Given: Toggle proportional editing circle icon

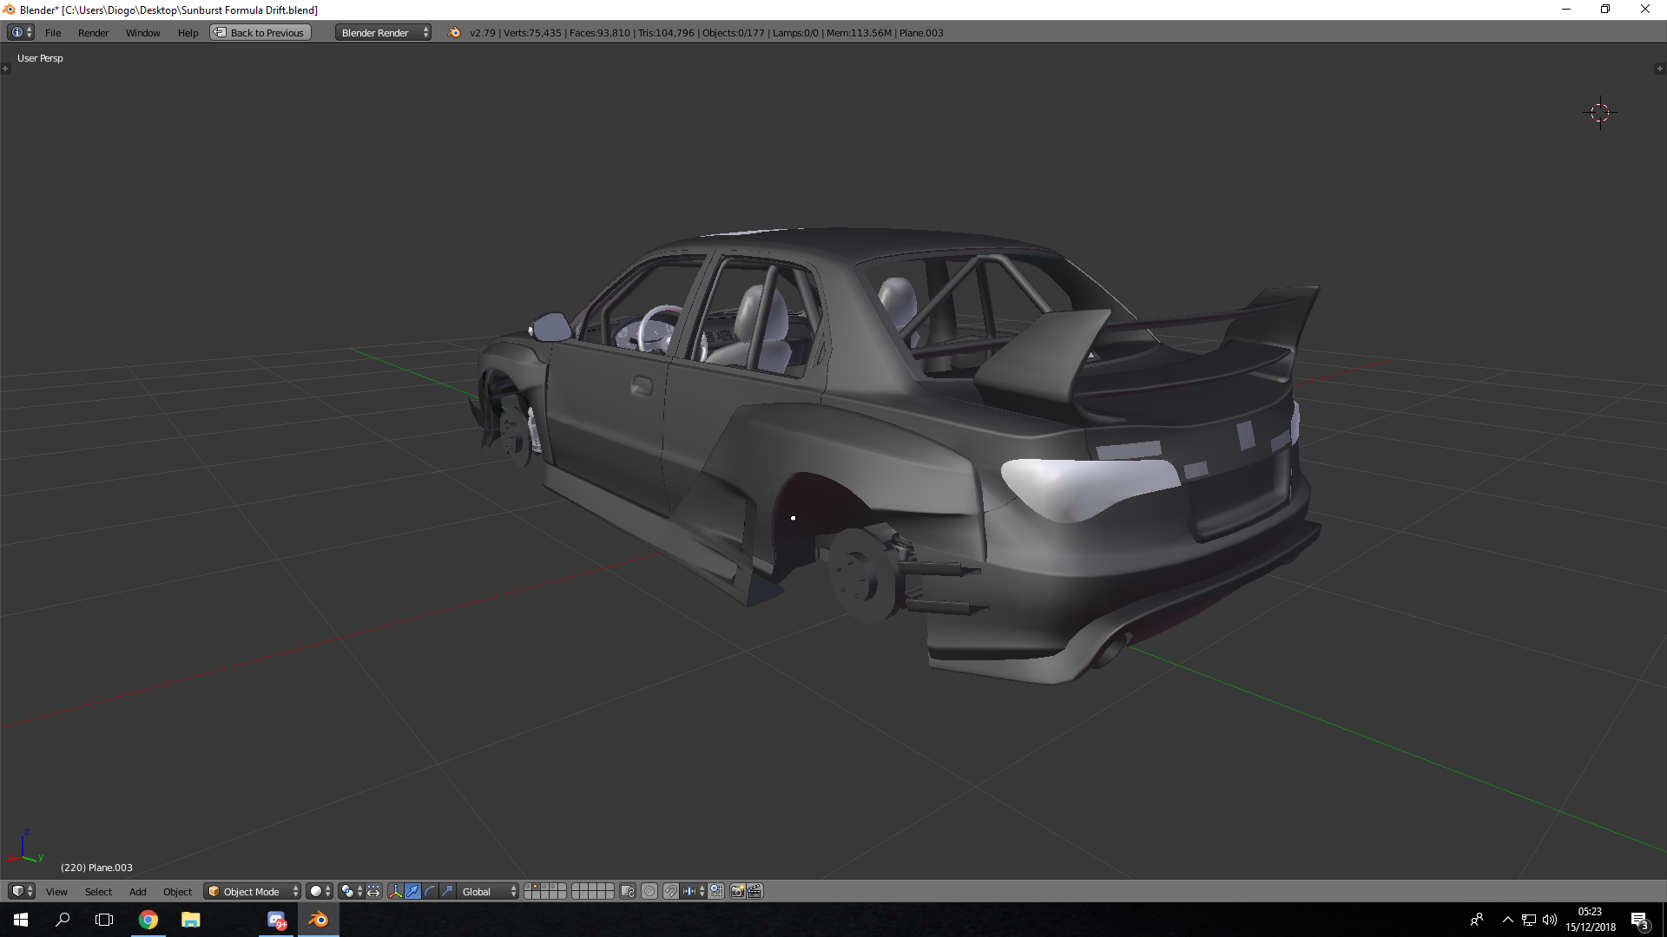Looking at the screenshot, I should (x=649, y=891).
